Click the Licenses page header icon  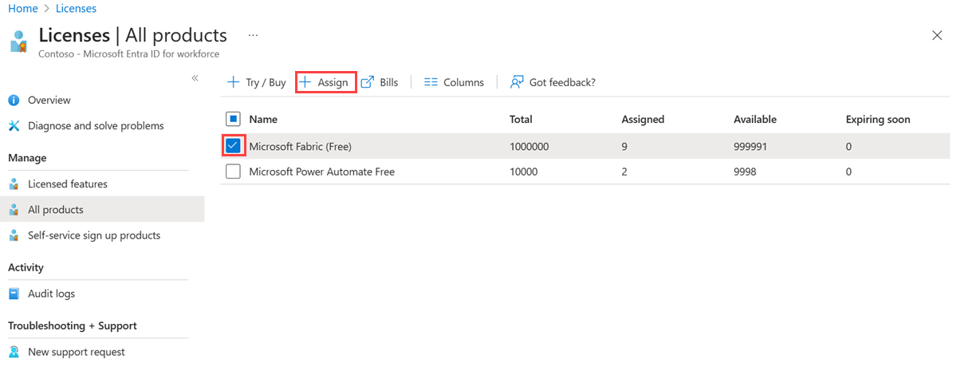(19, 41)
